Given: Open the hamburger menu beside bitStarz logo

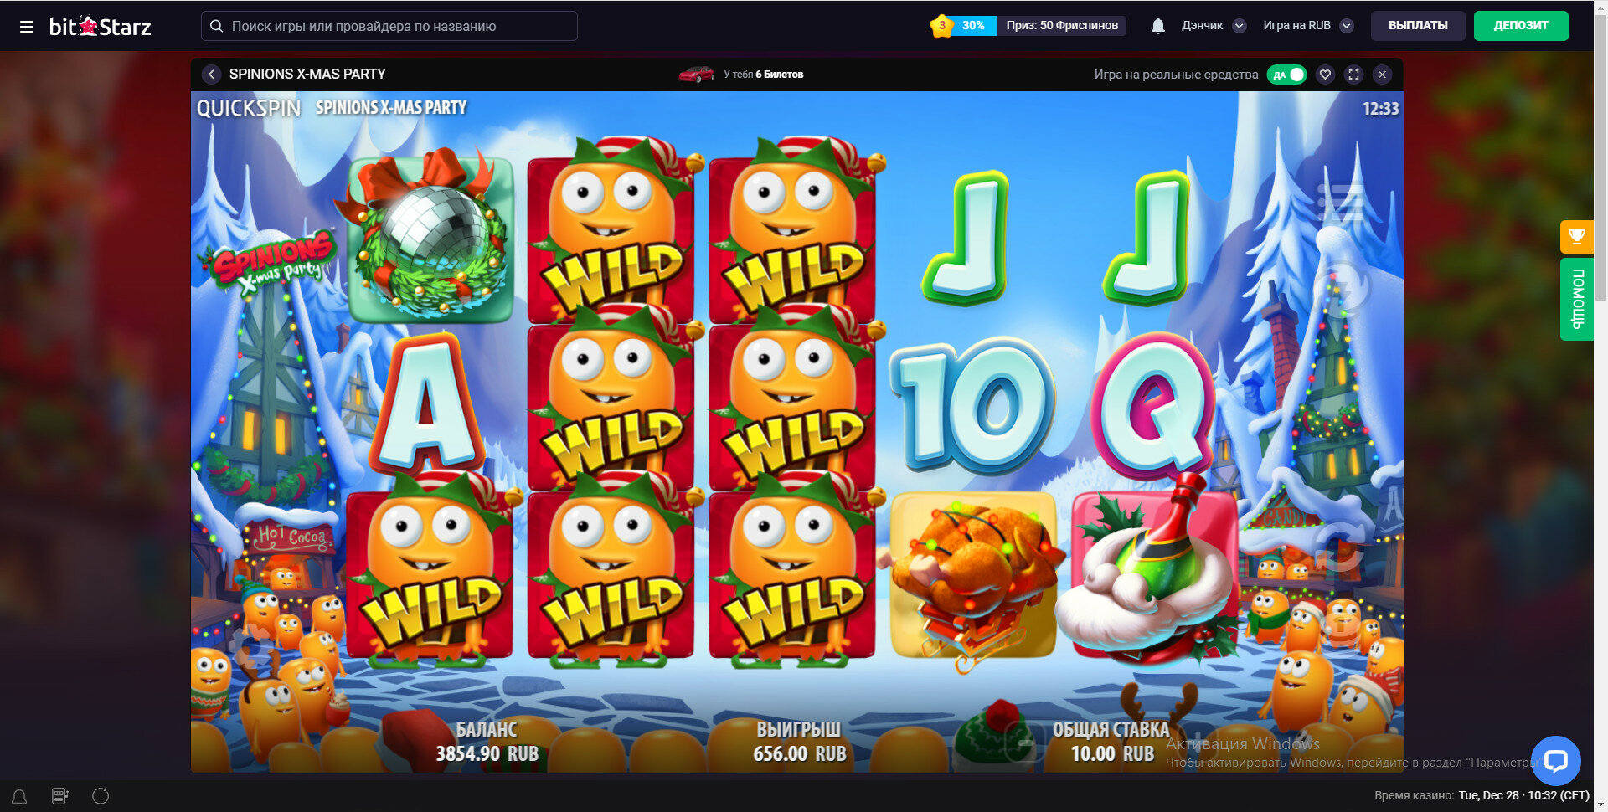Looking at the screenshot, I should point(27,27).
